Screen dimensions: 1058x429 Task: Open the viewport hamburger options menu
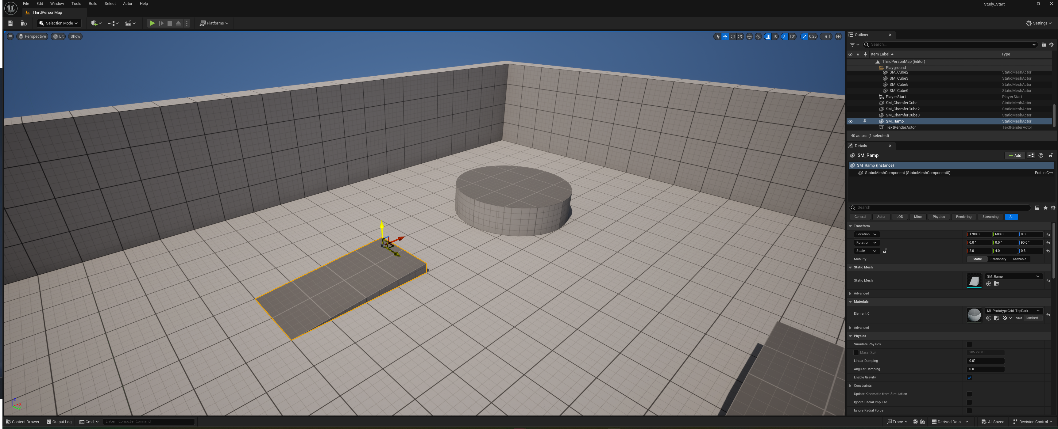pos(10,36)
